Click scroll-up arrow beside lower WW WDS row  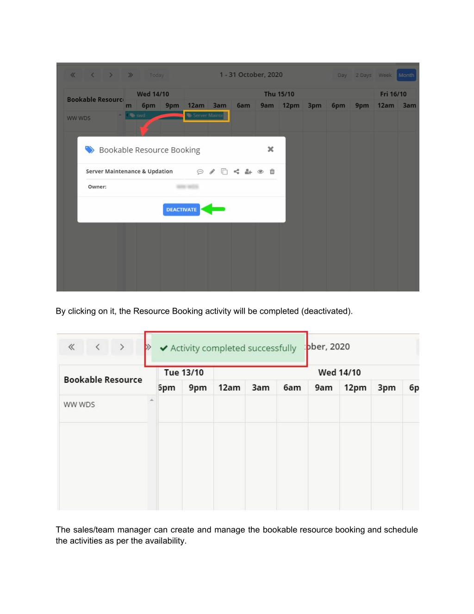[x=151, y=399]
